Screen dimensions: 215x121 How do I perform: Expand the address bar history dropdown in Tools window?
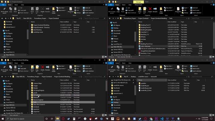(x=187, y=18)
